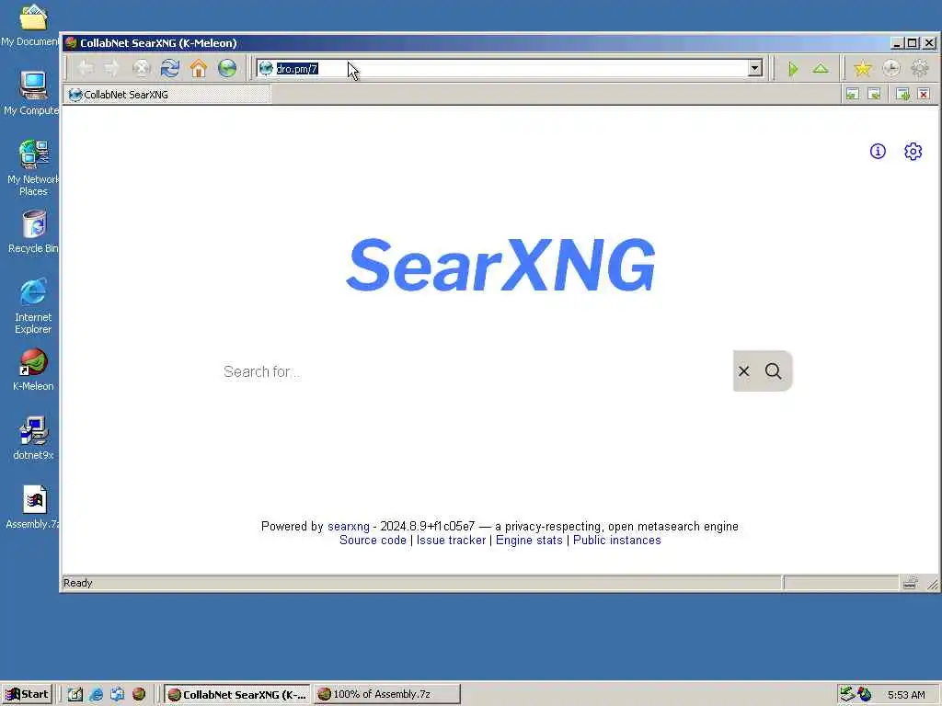942x706 pixels.
Task: Open the K-Meleon desktop shortcut
Action: tap(33, 370)
